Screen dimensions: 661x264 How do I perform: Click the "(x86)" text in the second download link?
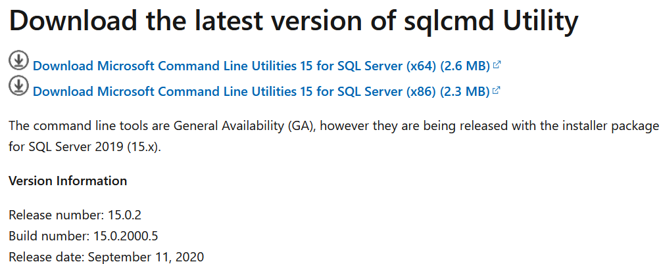421,91
